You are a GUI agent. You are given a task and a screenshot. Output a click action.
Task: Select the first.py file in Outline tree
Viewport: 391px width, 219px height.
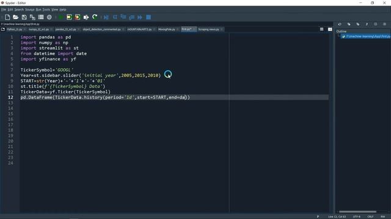(x=366, y=36)
